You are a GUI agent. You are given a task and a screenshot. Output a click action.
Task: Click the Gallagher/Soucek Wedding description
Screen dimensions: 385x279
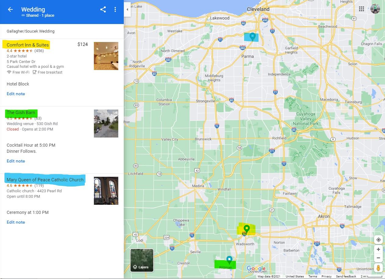(30, 31)
